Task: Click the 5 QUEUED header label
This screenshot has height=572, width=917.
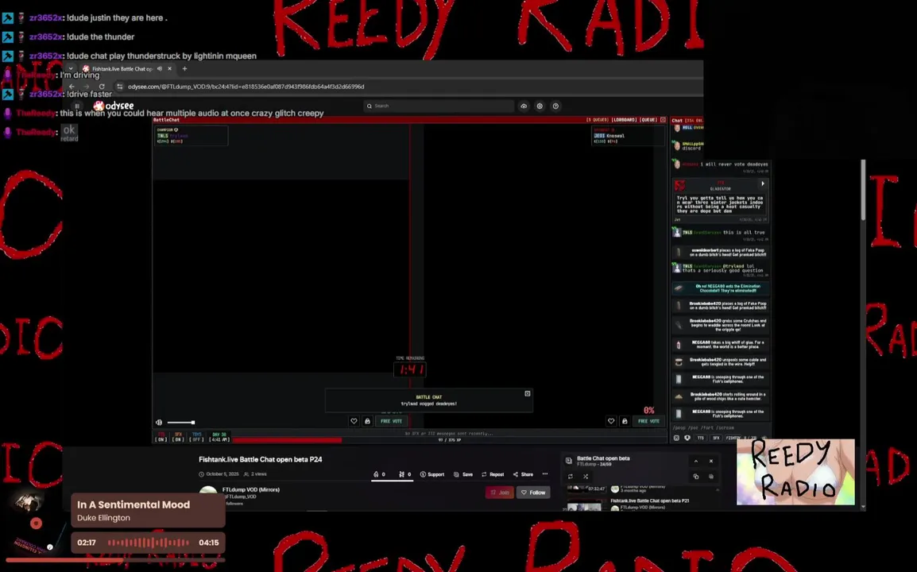Action: coord(598,120)
